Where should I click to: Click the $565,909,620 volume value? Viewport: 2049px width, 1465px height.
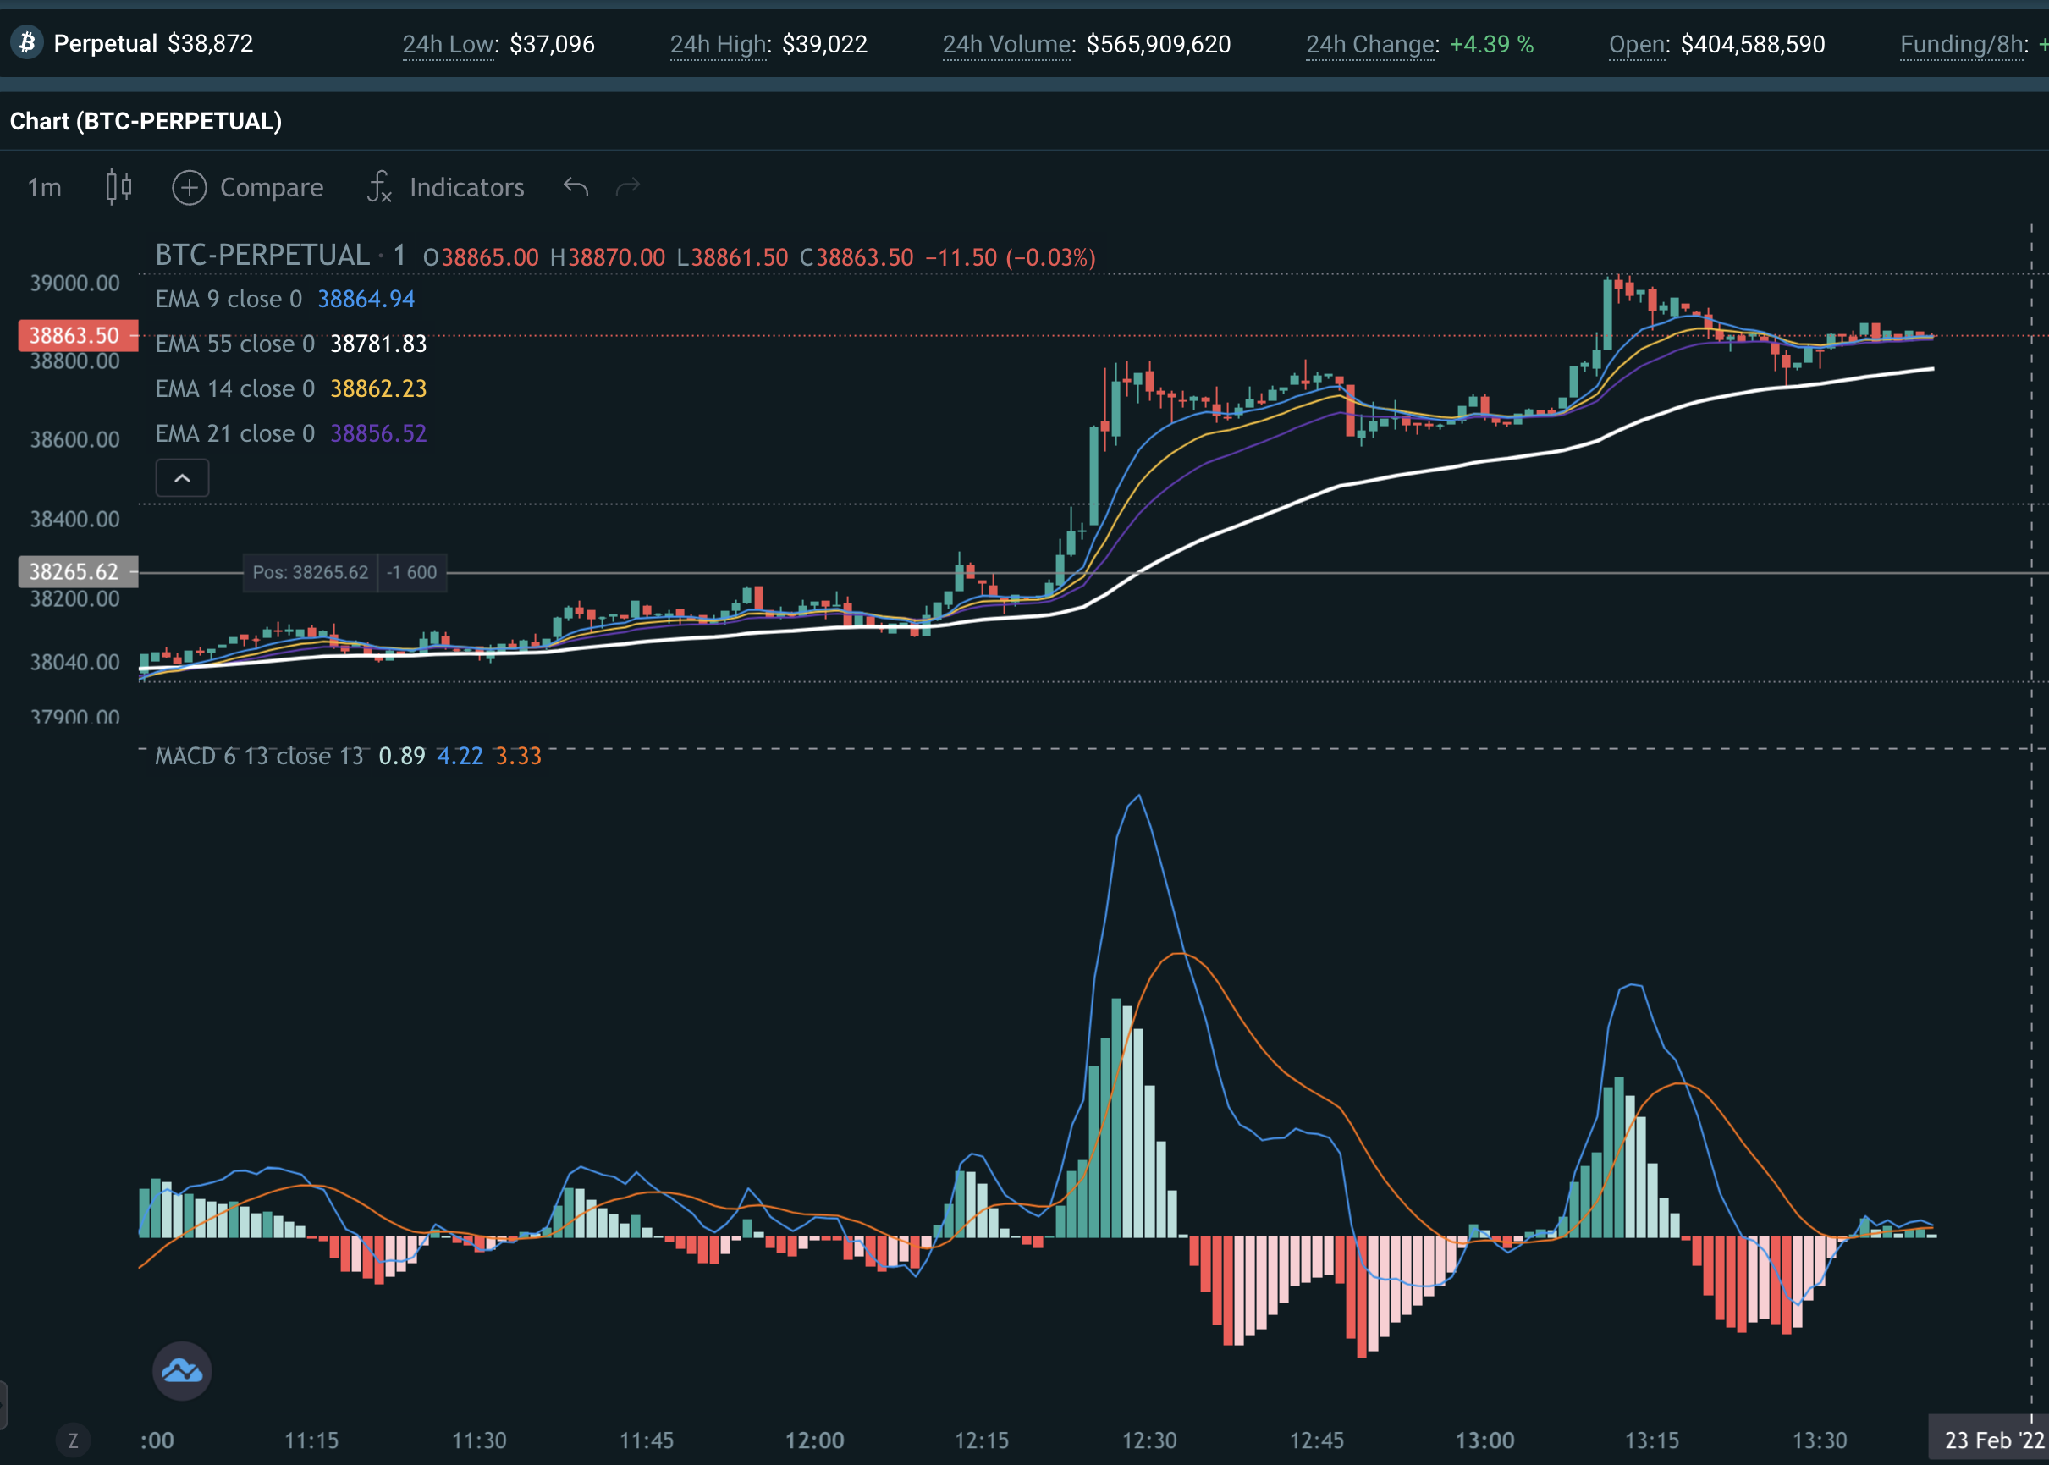[x=1158, y=44]
